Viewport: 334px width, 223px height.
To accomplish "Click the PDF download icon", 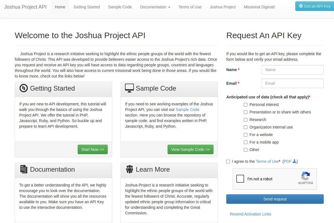I will point(294,161).
